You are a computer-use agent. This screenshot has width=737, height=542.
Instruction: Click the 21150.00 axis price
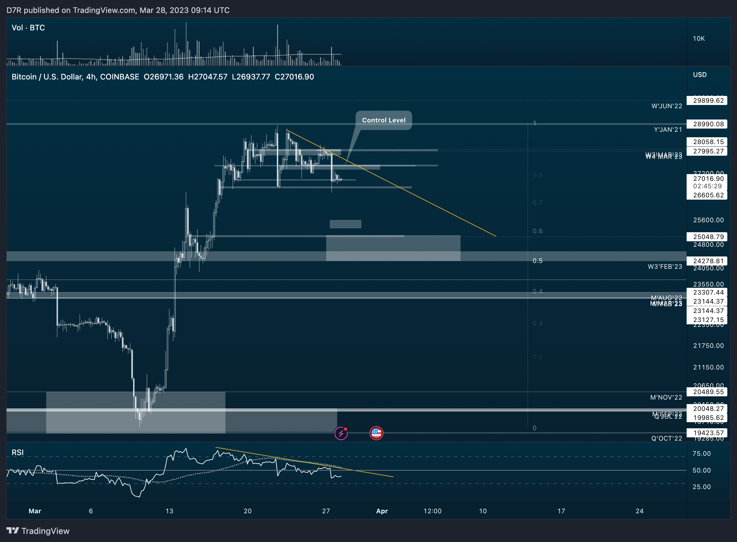(709, 368)
